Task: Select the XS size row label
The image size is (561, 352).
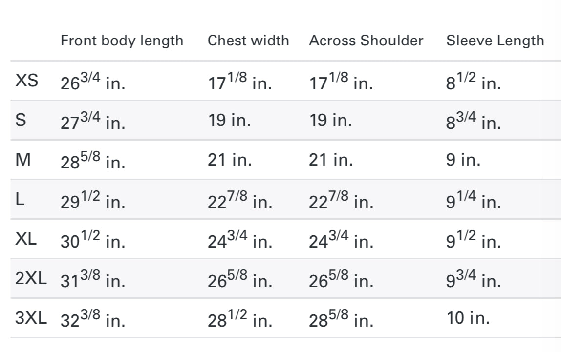Action: [26, 81]
